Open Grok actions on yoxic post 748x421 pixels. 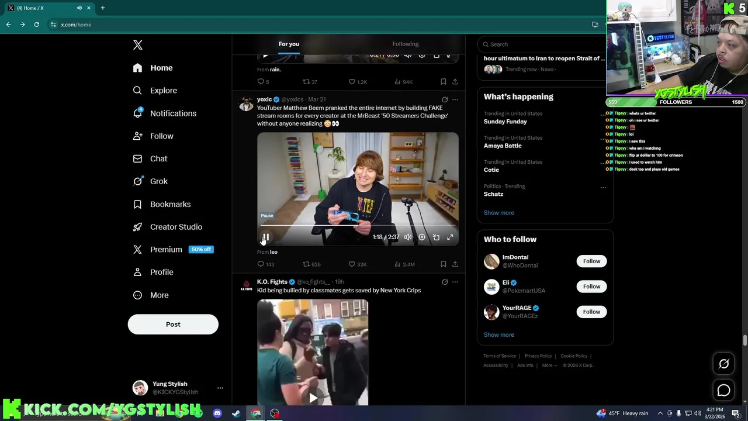(x=445, y=100)
